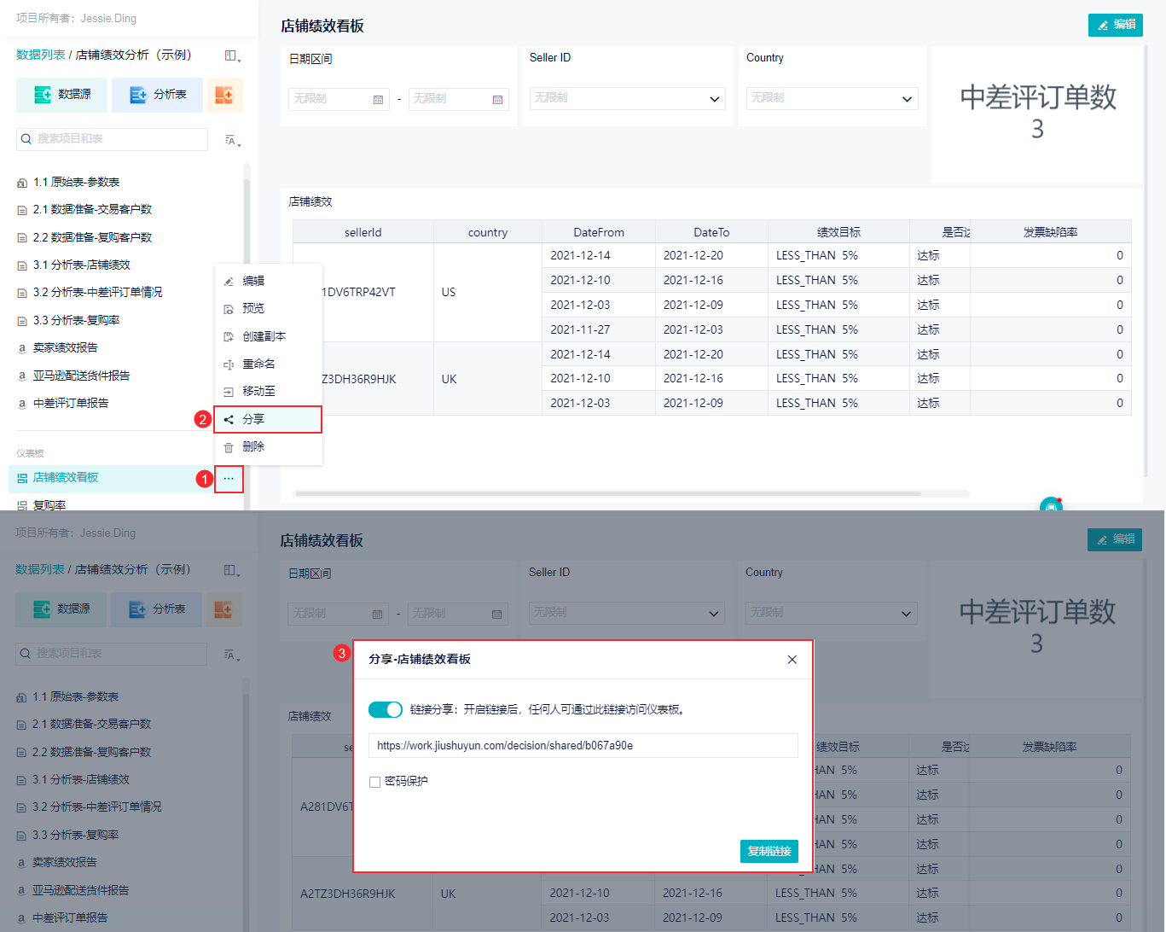
Task: Open the more options (...) button for 店铺绩效看板
Action: (x=229, y=479)
